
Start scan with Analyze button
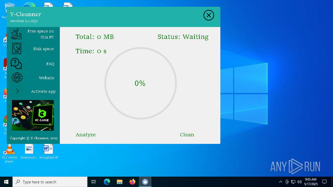click(x=86, y=135)
